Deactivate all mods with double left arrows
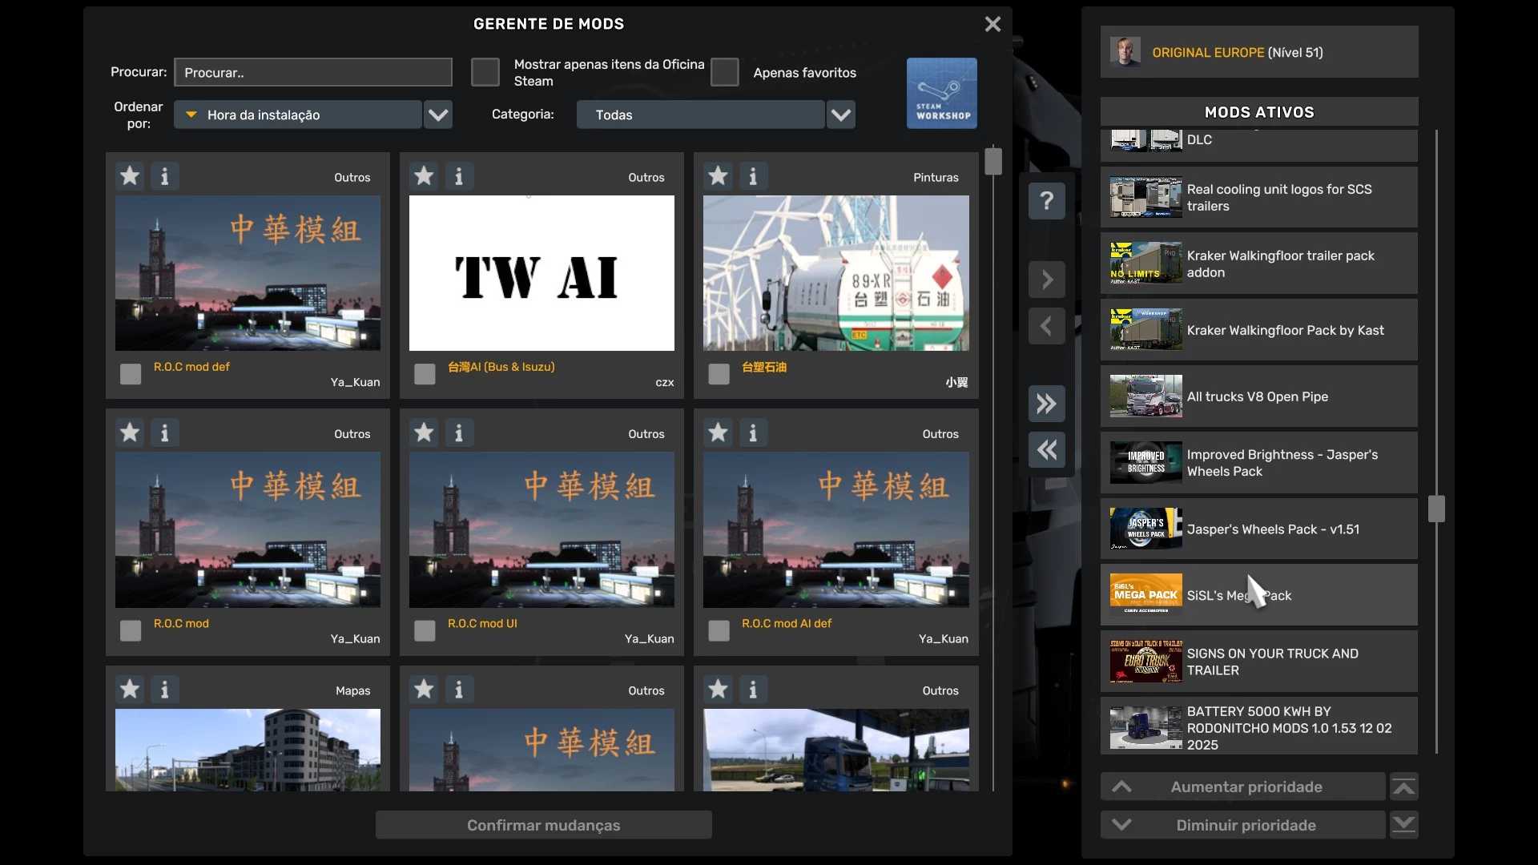The height and width of the screenshot is (865, 1538). (1046, 450)
